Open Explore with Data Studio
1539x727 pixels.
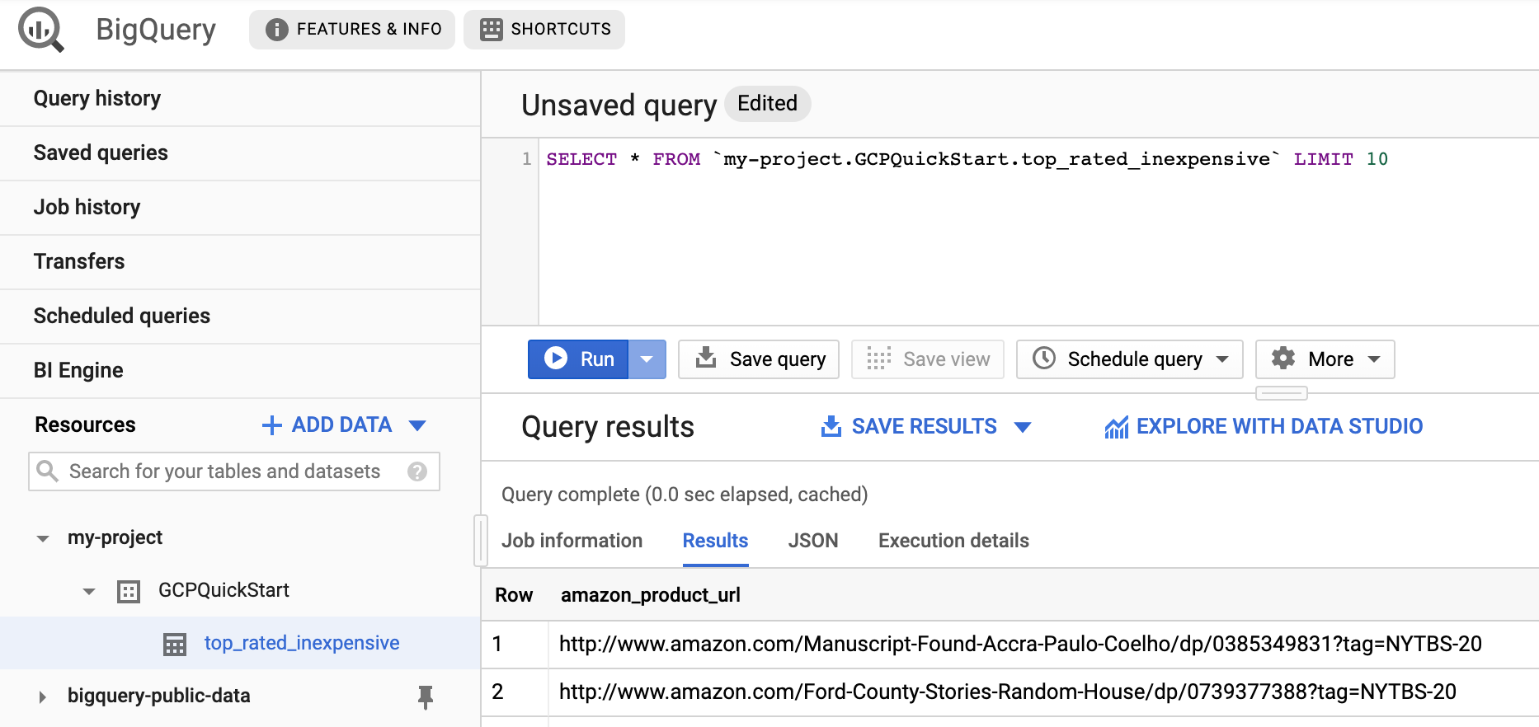[1264, 427]
